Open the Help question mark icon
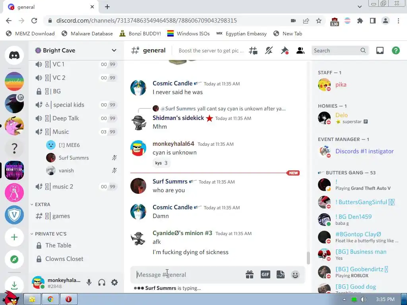This screenshot has width=407, height=305. point(395,50)
